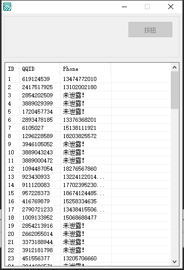Select QQID cell 1009133952
Viewport: 184px width, 270px height.
[37, 218]
